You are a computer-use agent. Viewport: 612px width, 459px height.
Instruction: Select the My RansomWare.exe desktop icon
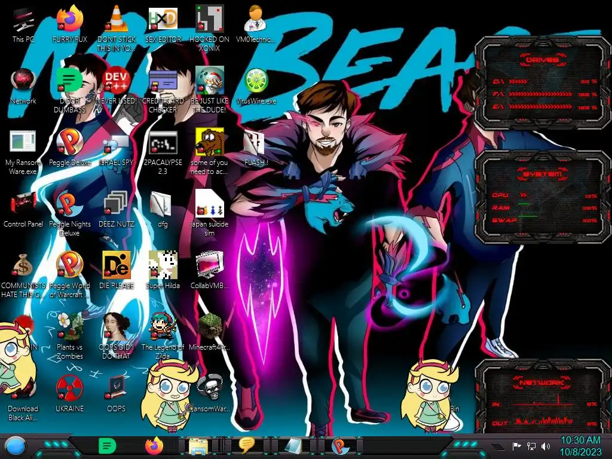tap(23, 152)
